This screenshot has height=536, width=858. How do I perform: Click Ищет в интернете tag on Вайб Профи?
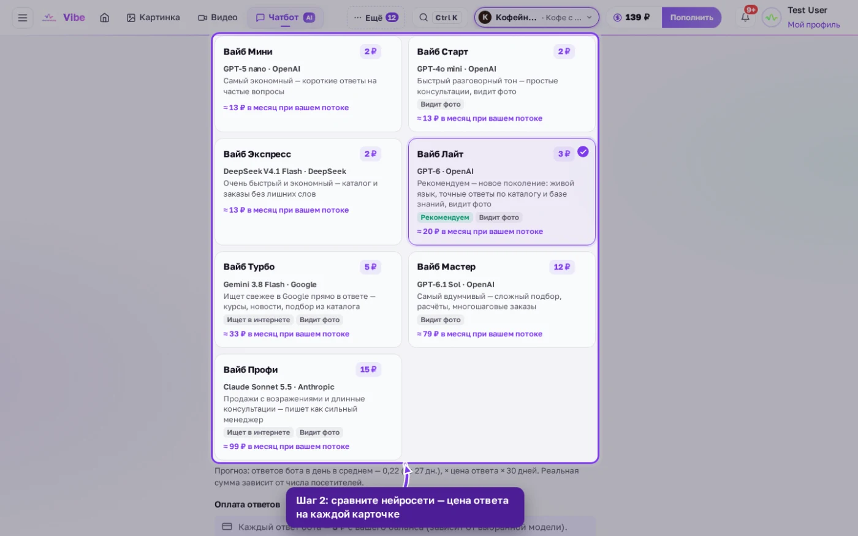[x=259, y=432]
